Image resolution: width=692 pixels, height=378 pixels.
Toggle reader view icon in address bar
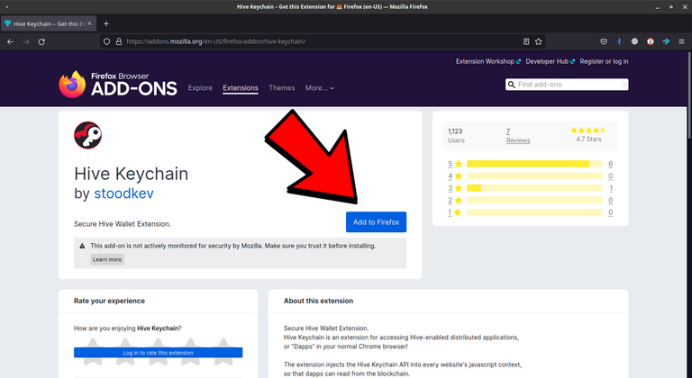click(526, 41)
